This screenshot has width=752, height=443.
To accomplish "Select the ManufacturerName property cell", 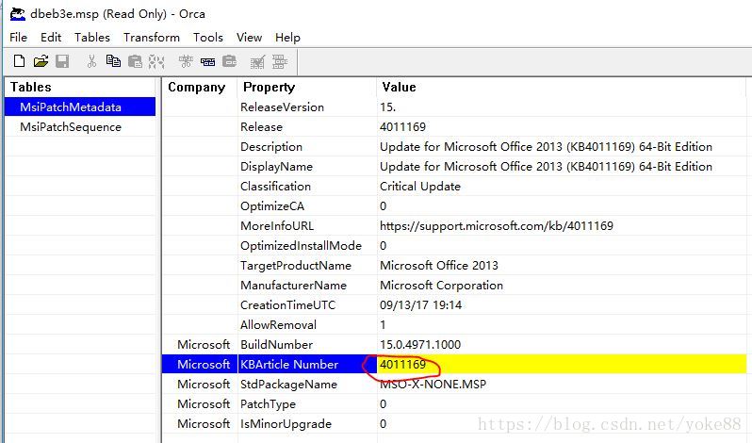I will (x=293, y=286).
